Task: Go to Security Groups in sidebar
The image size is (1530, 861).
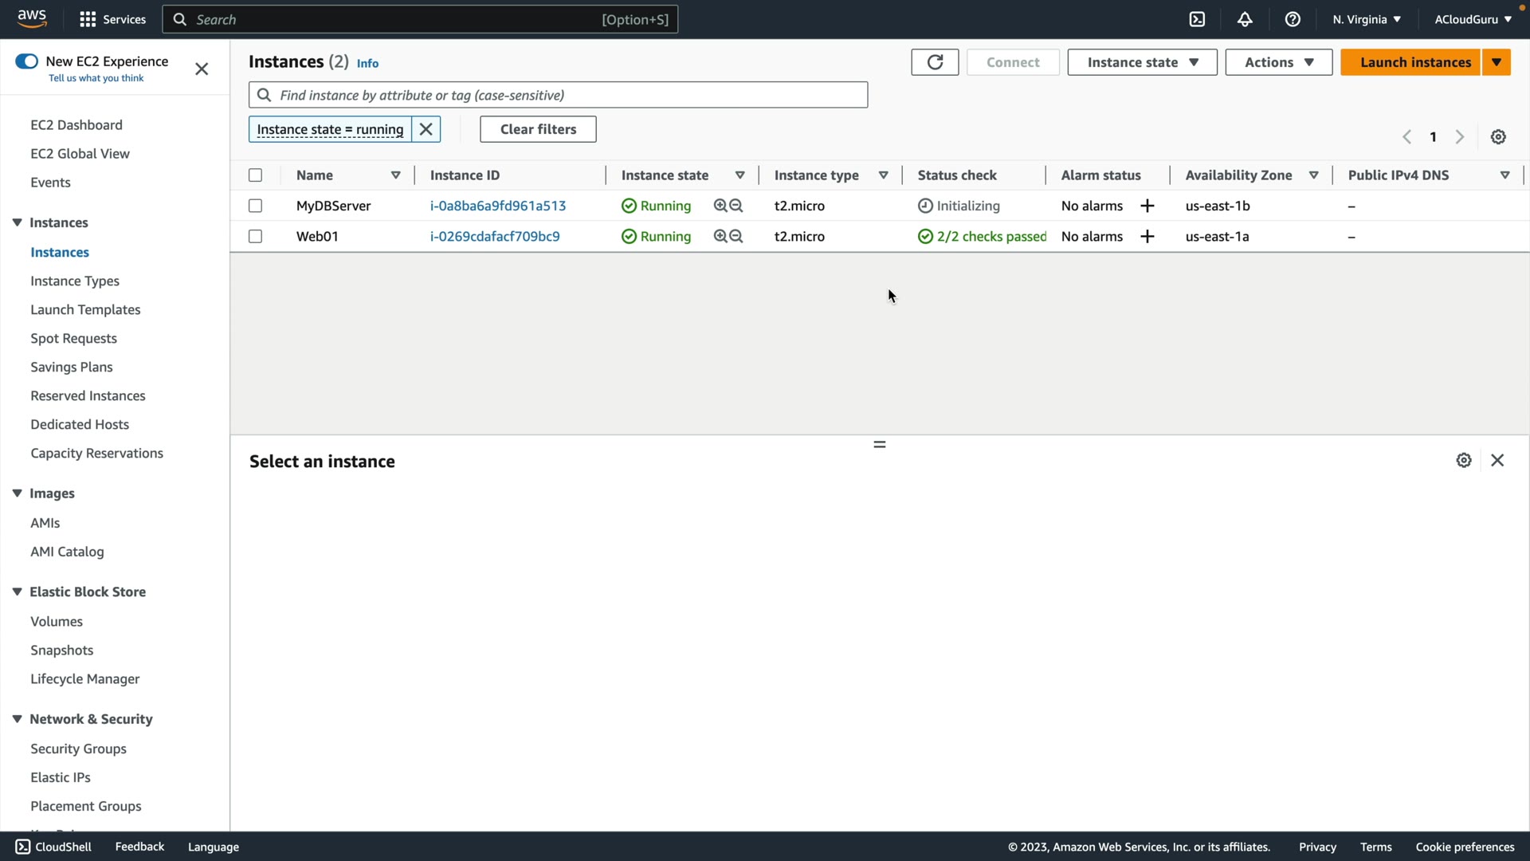Action: 78,749
